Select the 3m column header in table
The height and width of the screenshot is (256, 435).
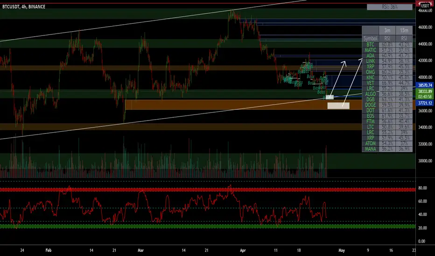[387, 30]
